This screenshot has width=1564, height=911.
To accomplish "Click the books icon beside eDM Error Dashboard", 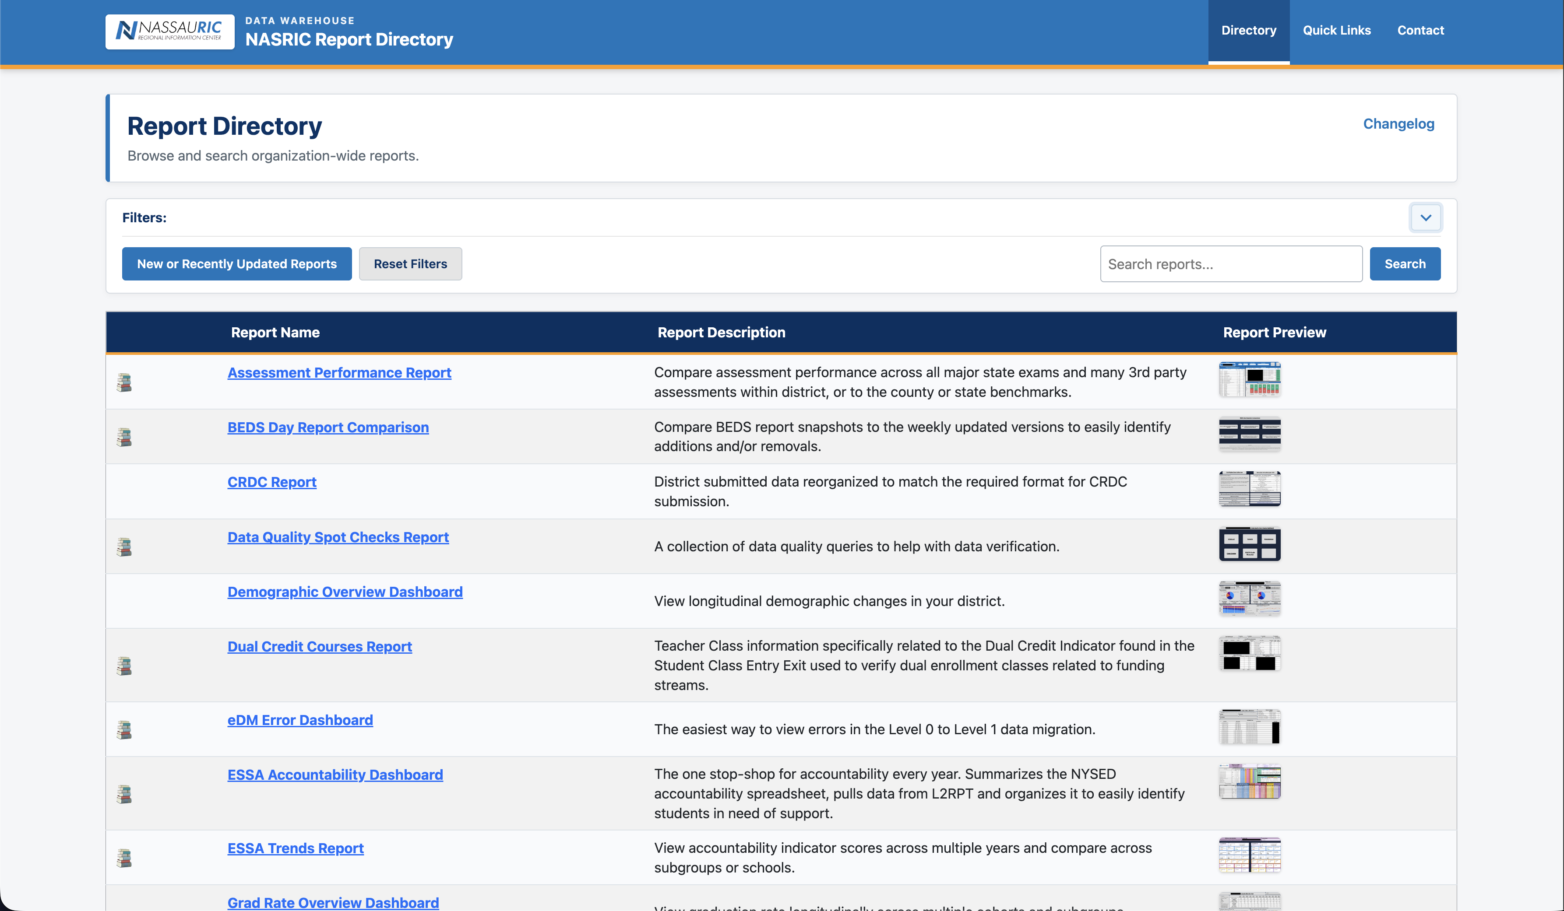I will tap(124, 729).
